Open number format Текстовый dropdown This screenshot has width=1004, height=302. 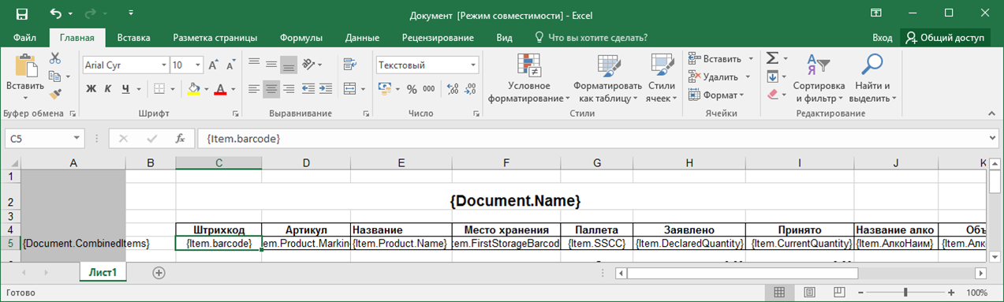coord(473,65)
